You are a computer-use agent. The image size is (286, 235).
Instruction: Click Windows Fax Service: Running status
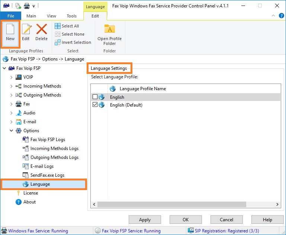38,231
